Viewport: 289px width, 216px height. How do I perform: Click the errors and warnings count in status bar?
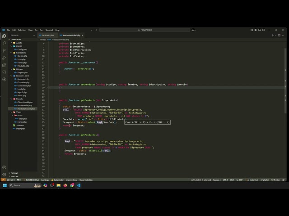11,180
